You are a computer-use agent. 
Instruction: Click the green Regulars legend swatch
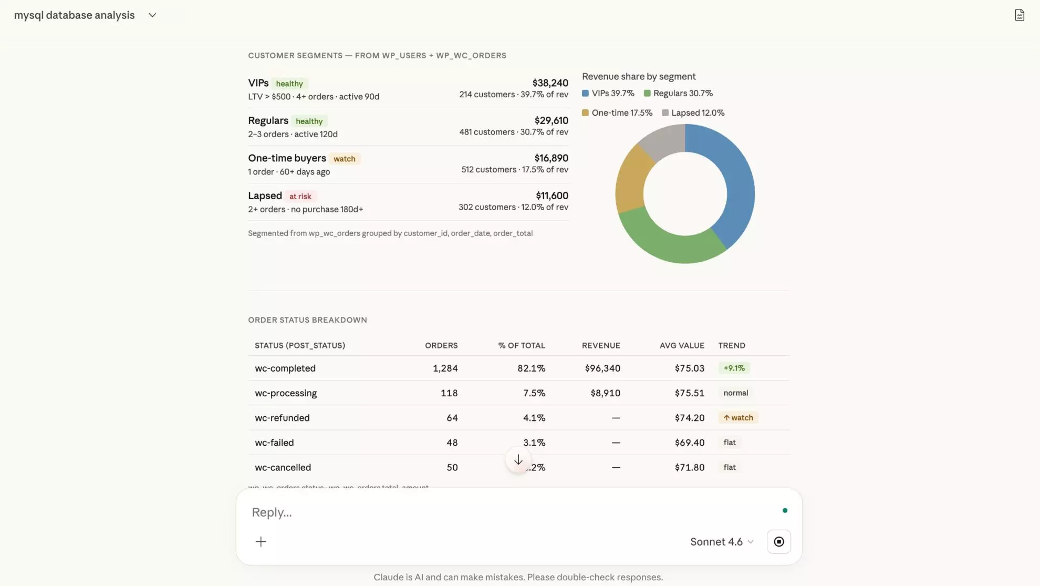[x=647, y=94]
